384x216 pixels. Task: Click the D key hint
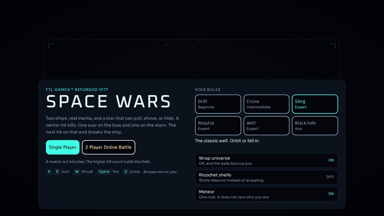tap(57, 172)
